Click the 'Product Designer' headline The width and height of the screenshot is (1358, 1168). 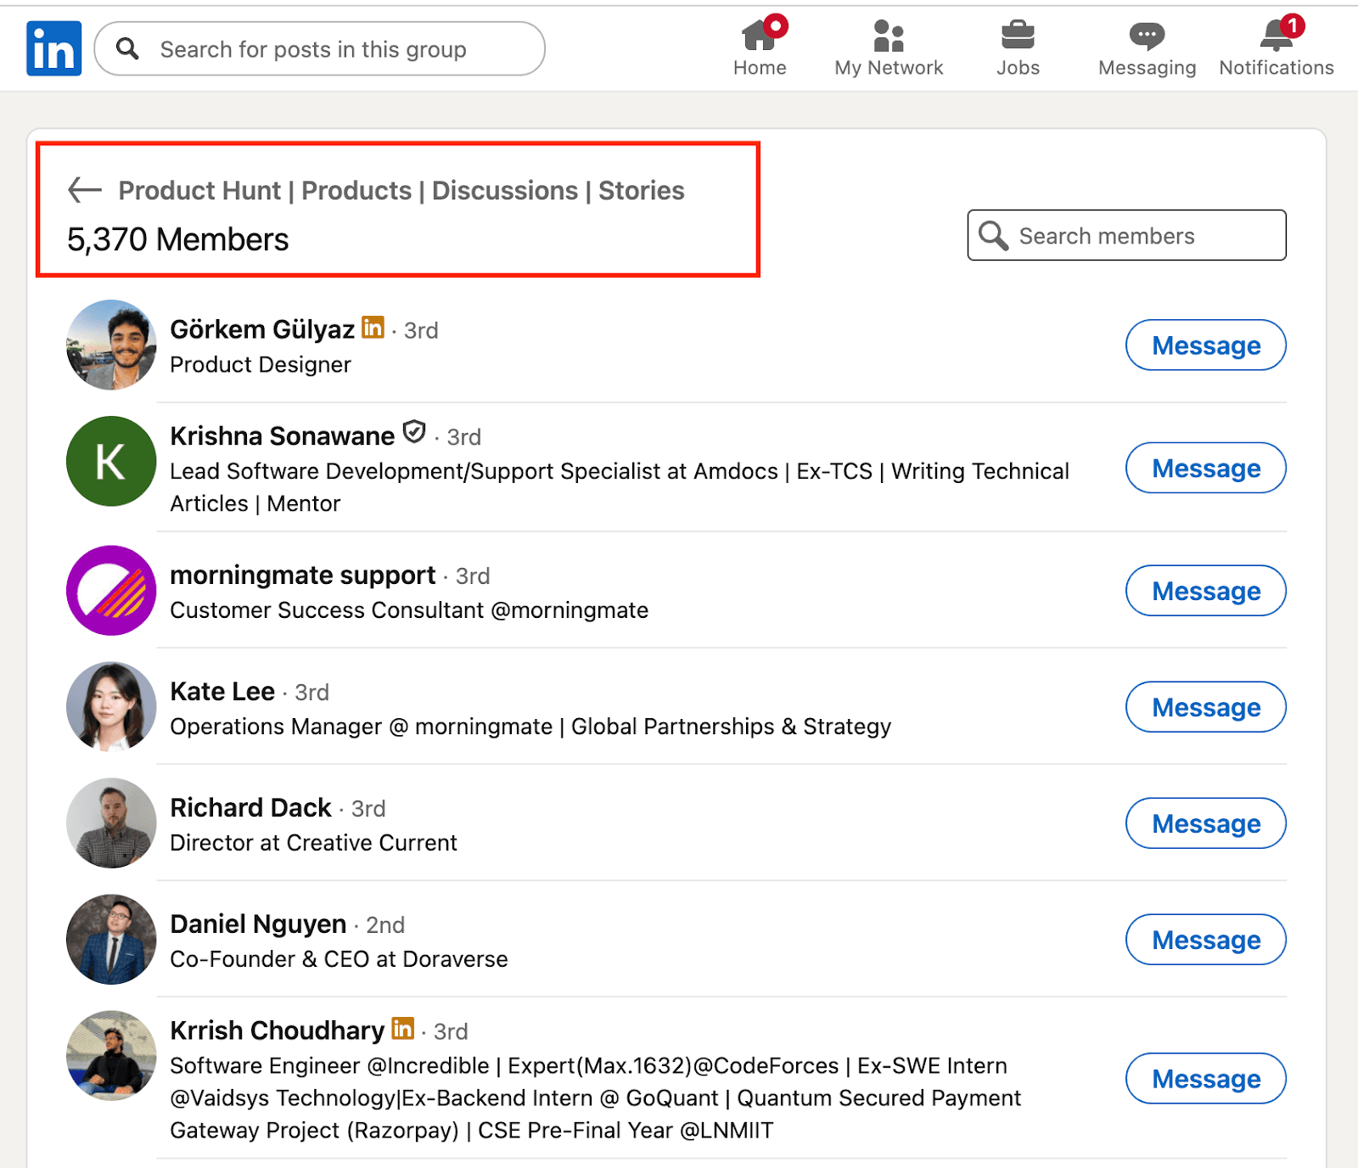(261, 365)
